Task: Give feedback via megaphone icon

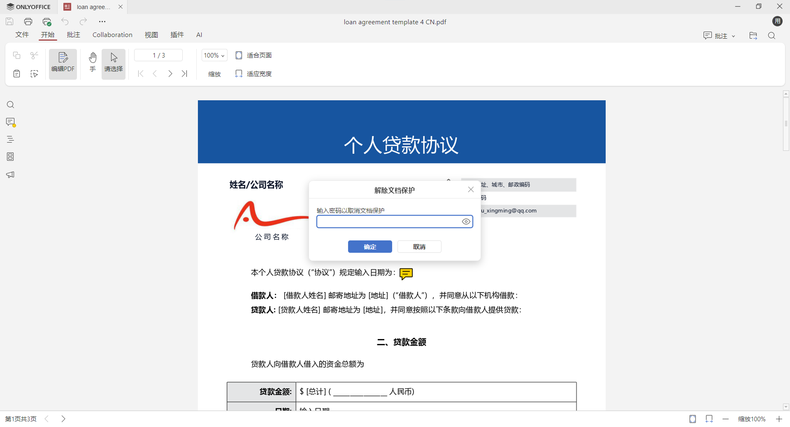Action: pos(10,175)
